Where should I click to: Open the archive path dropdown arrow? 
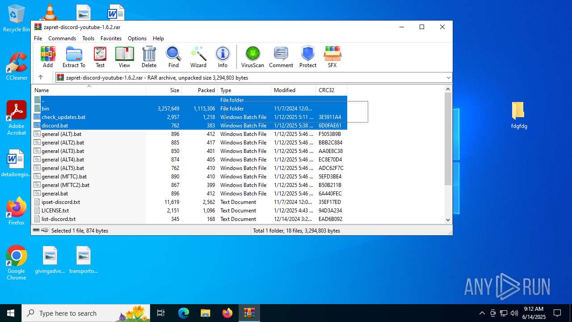[x=448, y=78]
